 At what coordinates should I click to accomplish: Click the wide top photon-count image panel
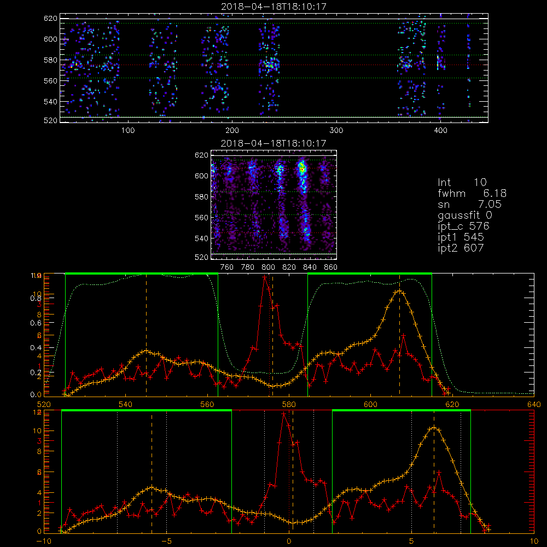(x=274, y=68)
